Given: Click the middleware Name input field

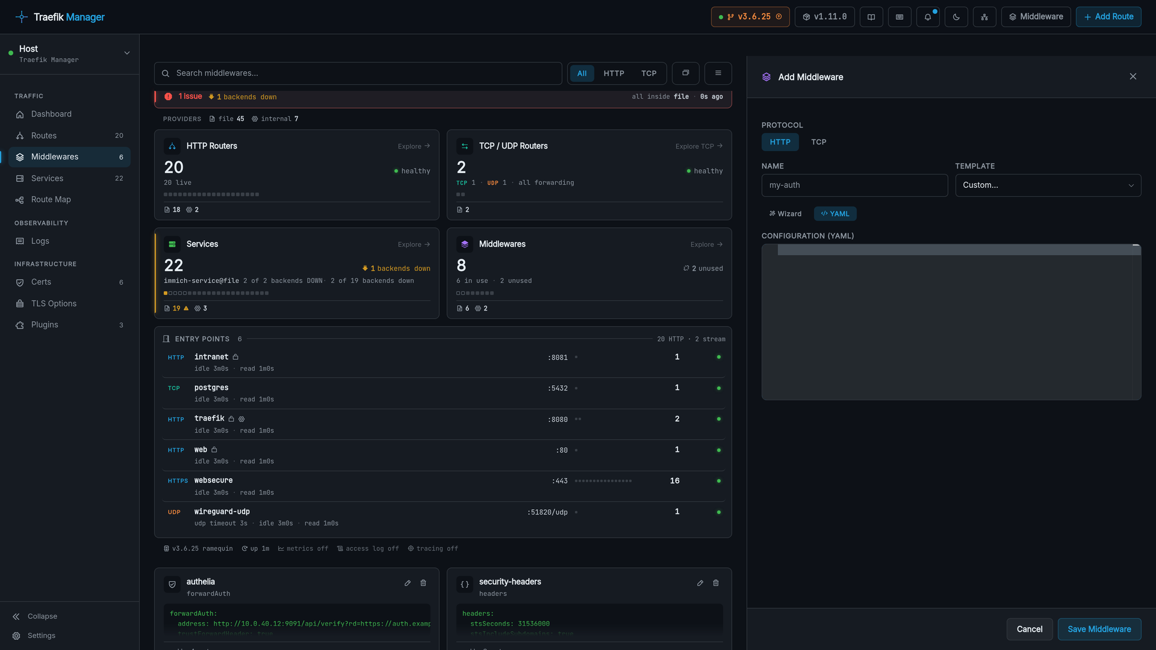Looking at the screenshot, I should (x=854, y=185).
